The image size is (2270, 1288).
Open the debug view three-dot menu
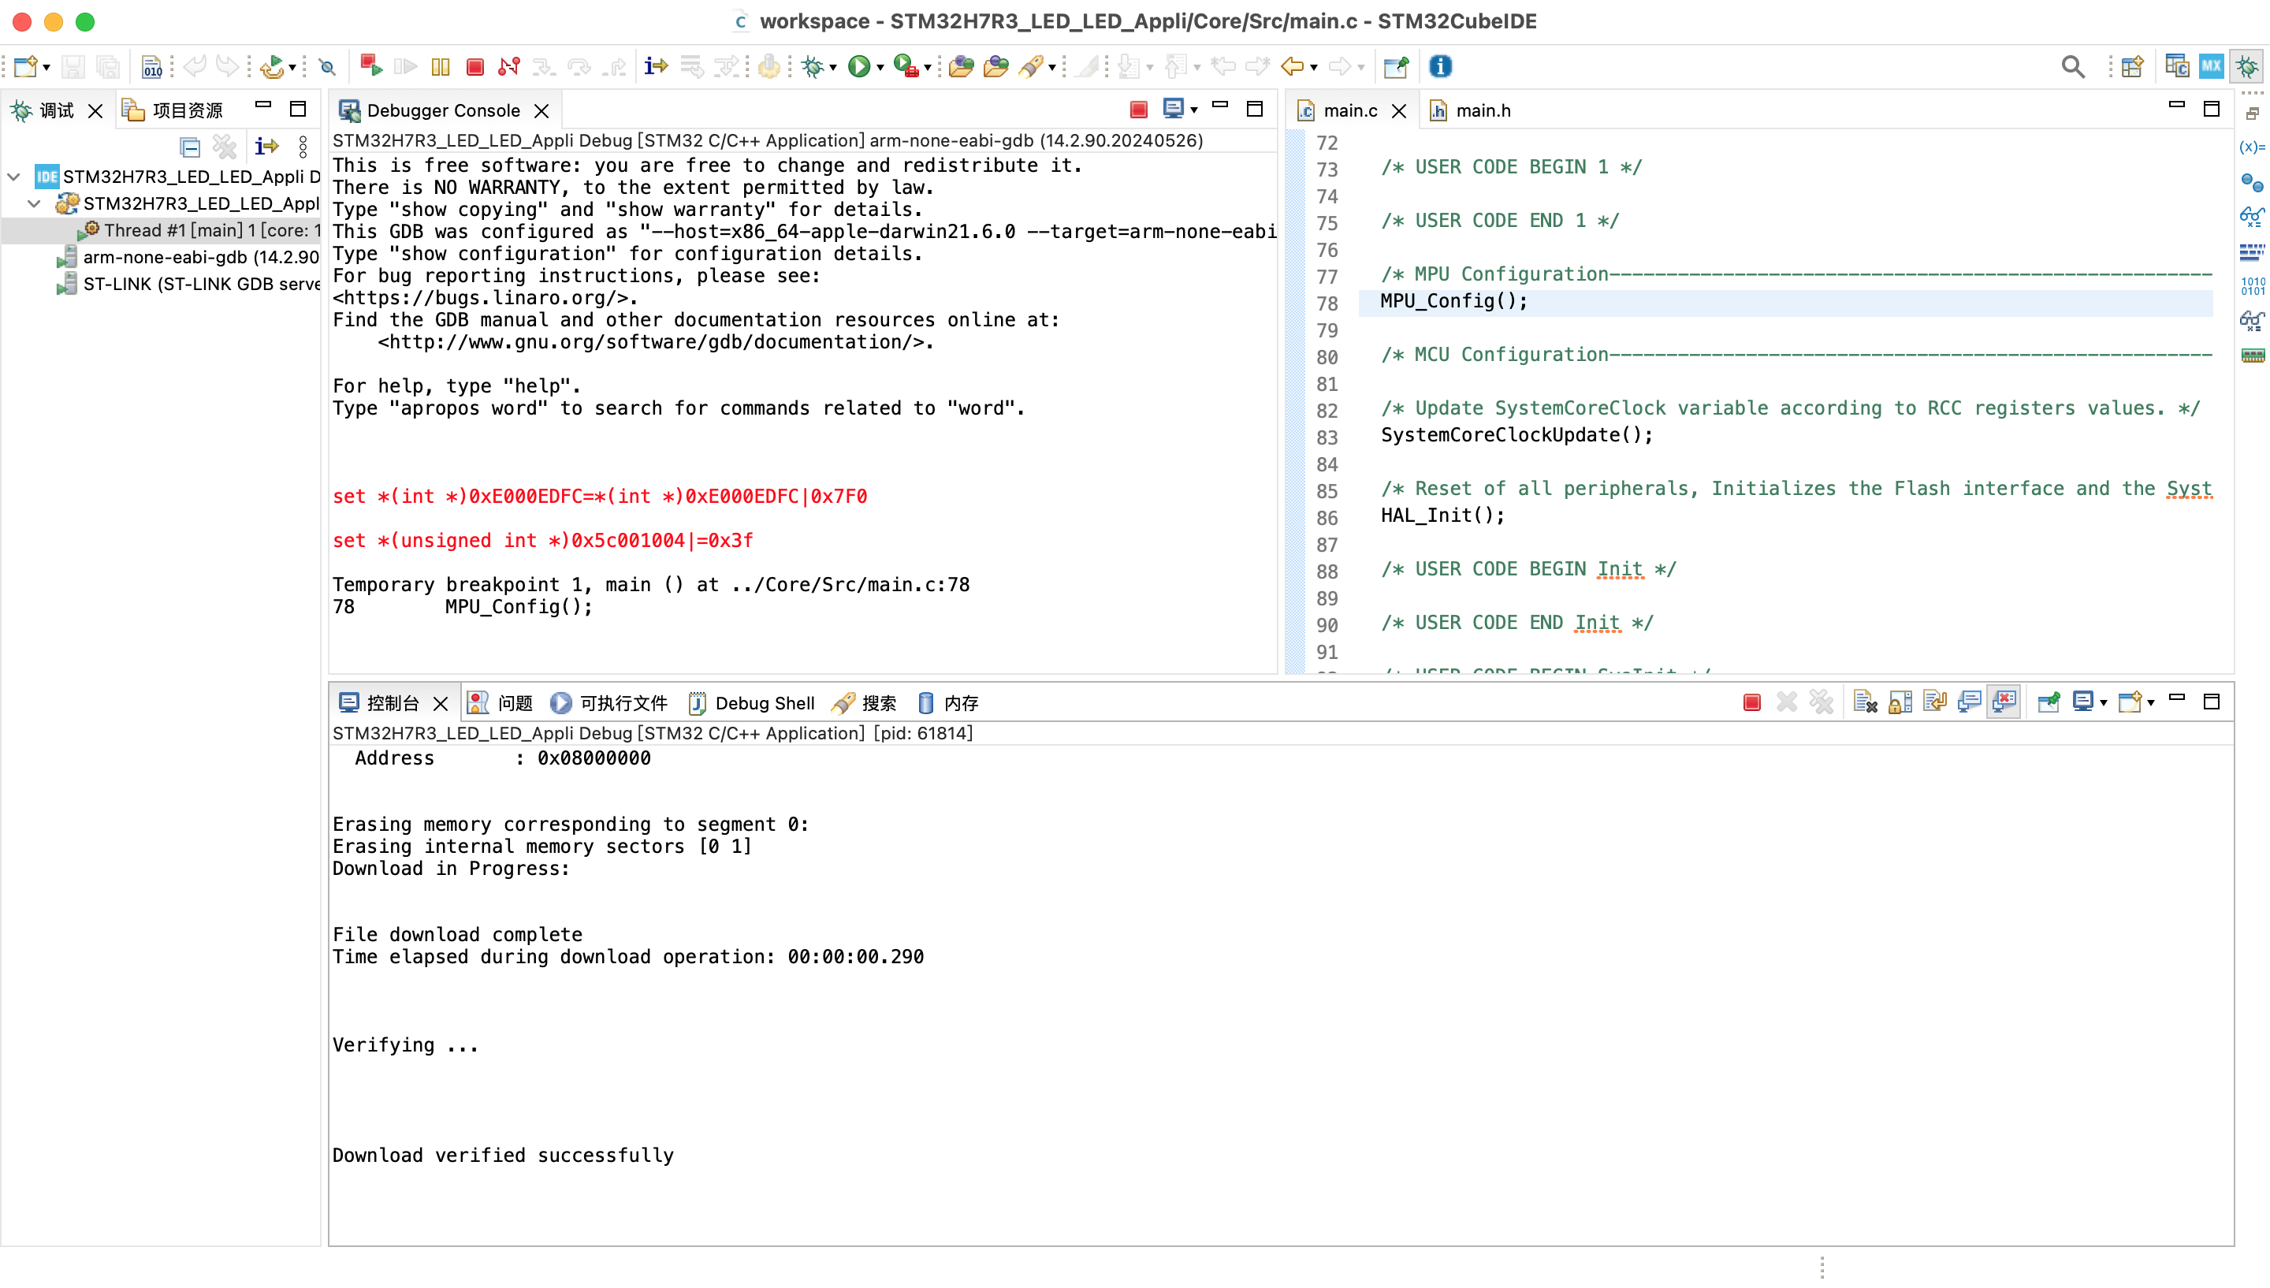coord(303,146)
